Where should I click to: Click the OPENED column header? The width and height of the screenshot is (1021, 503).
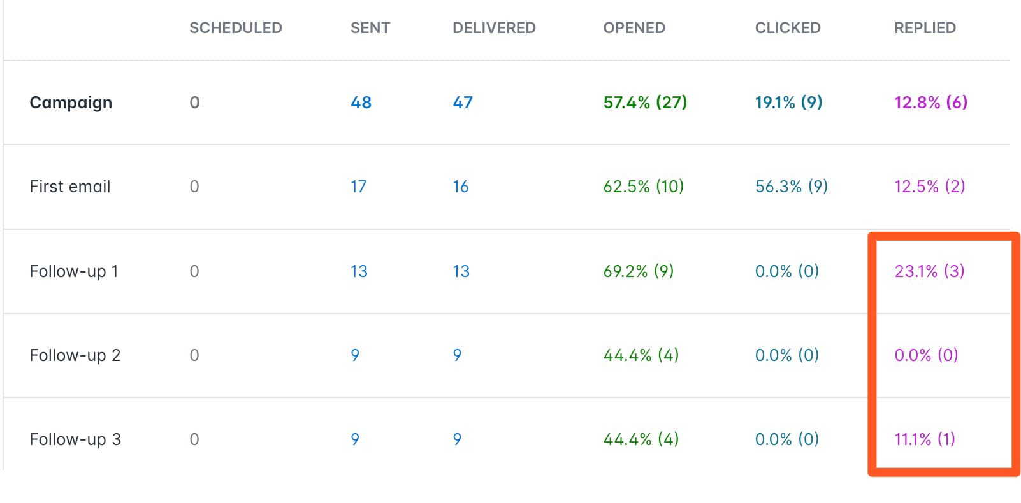click(x=634, y=28)
